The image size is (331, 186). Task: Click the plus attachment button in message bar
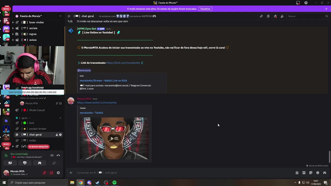71,173
